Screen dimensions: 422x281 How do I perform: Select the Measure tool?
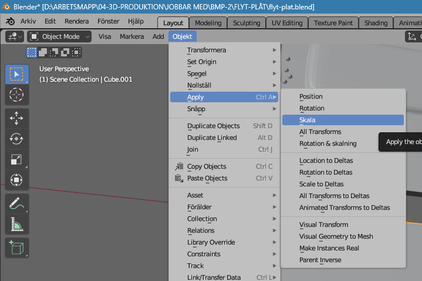coord(16,224)
